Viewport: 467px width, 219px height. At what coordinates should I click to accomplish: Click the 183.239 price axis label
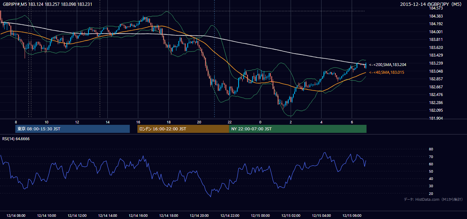436,63
